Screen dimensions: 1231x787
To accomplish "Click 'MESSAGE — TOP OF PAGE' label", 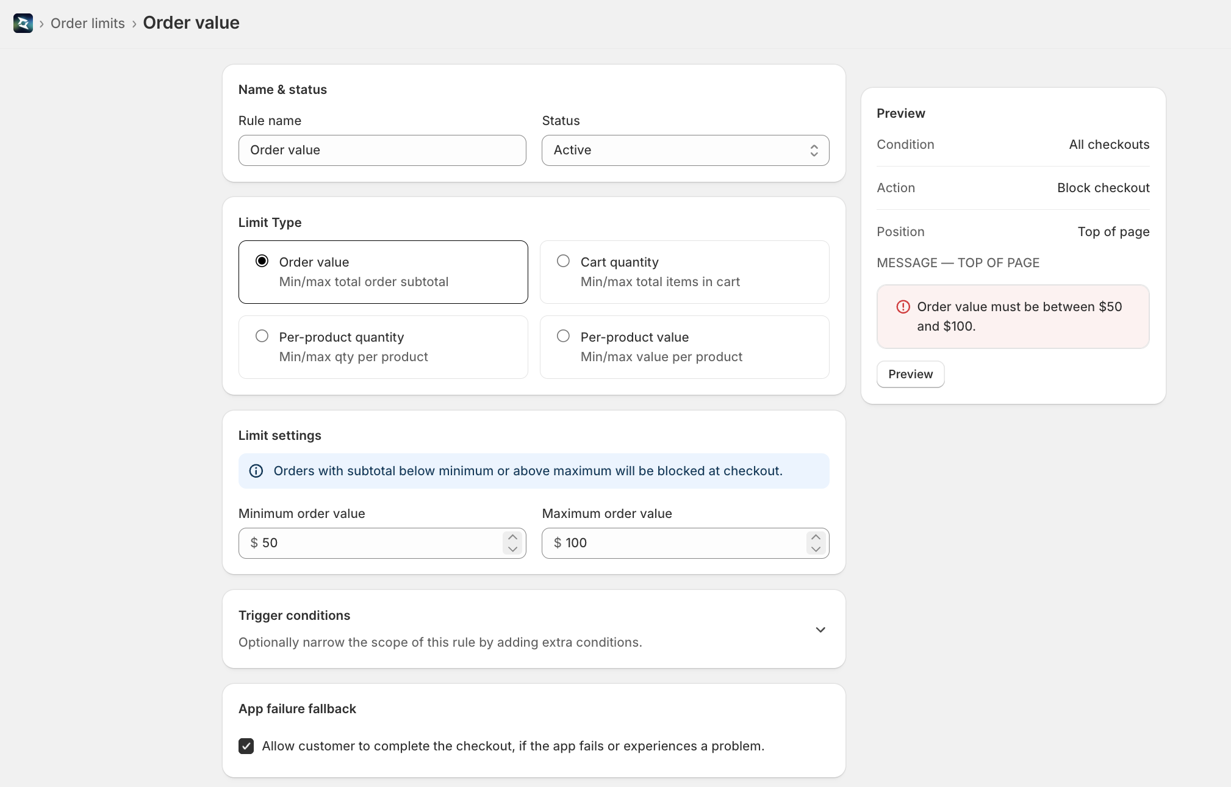I will 958,263.
